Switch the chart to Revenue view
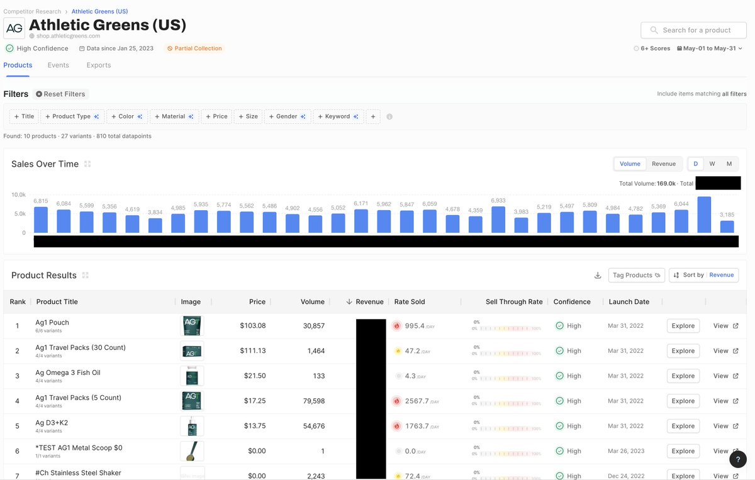The image size is (755, 480). coord(664,164)
